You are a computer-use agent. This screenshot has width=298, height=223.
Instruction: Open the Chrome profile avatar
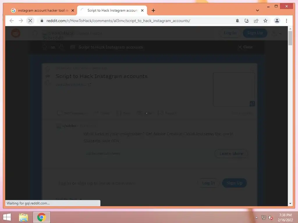click(x=277, y=21)
